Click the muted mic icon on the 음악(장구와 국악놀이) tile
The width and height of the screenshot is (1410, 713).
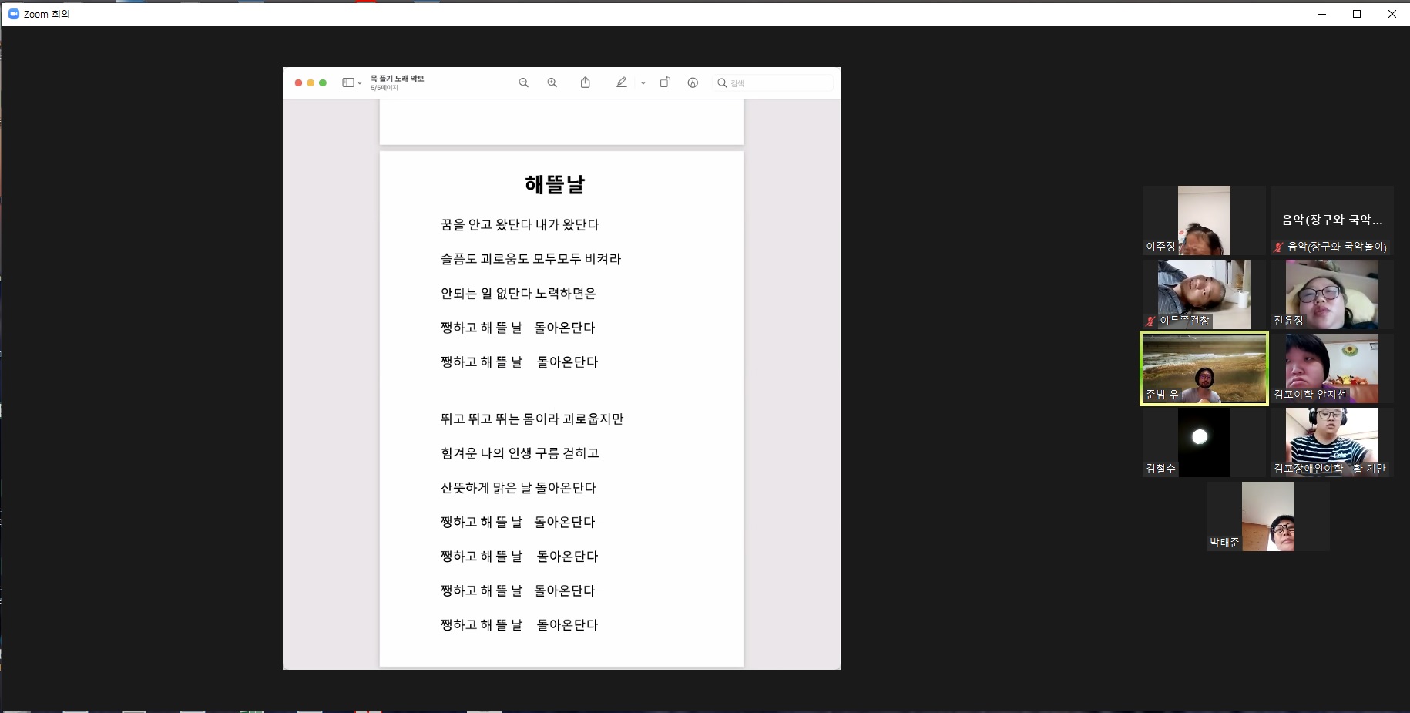(x=1279, y=247)
